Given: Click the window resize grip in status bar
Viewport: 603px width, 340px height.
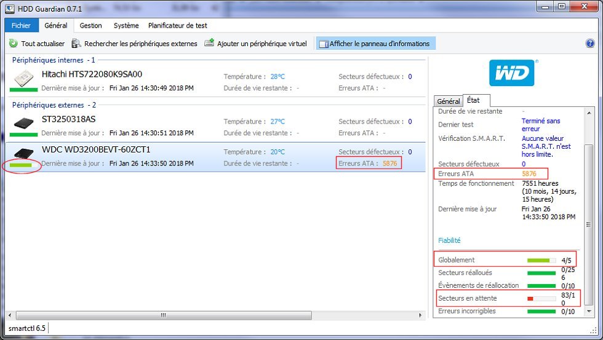Looking at the screenshot, I should [593, 330].
